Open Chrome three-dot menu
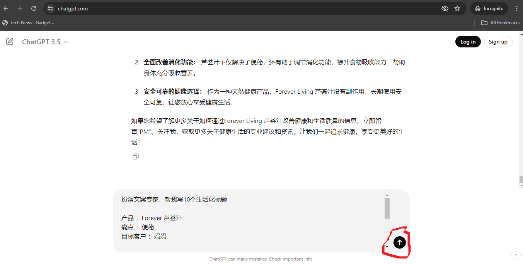 517,8
